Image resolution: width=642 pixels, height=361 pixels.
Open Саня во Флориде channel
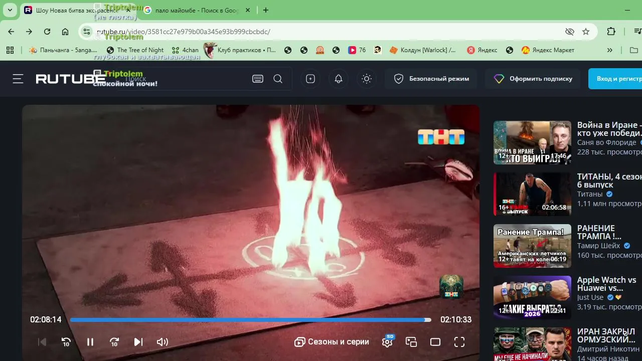606,142
